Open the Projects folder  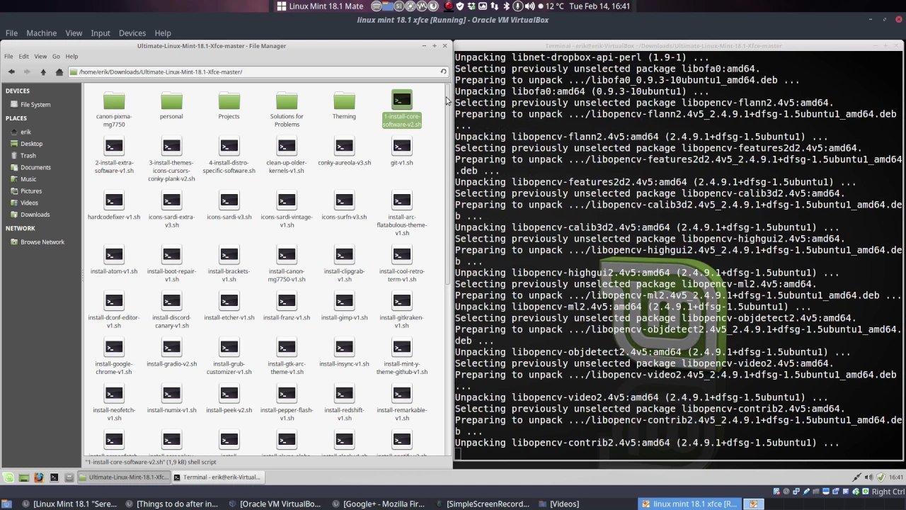(x=229, y=106)
